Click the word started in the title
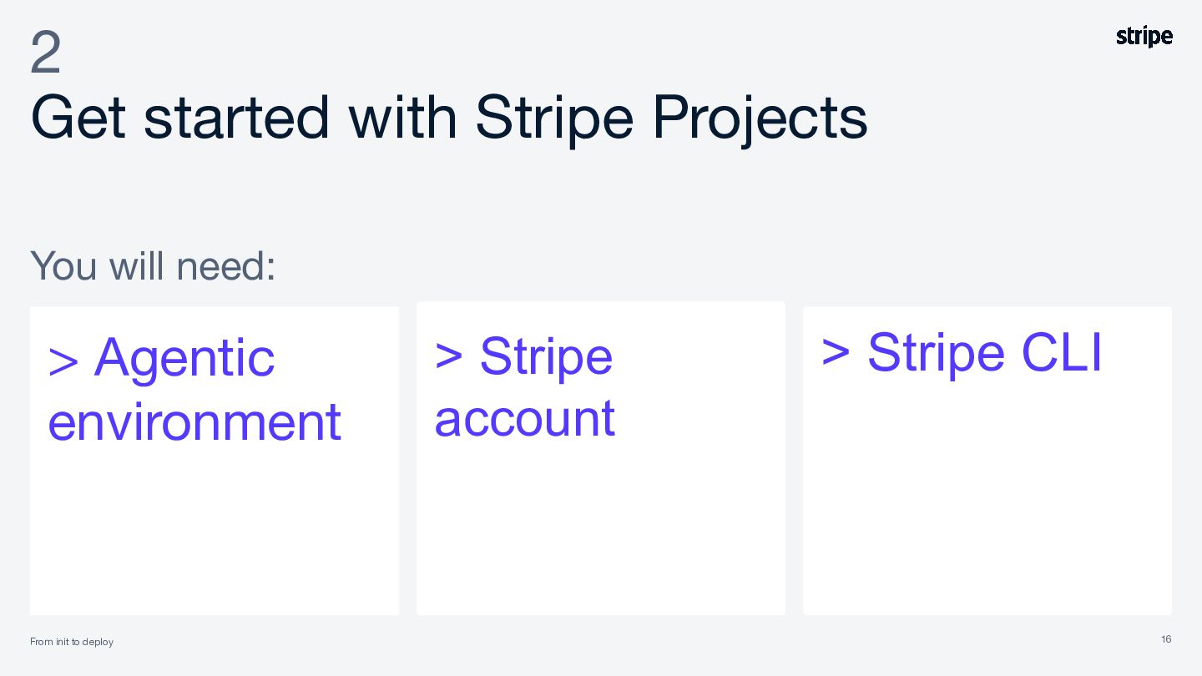The height and width of the screenshot is (676, 1202). pos(236,117)
